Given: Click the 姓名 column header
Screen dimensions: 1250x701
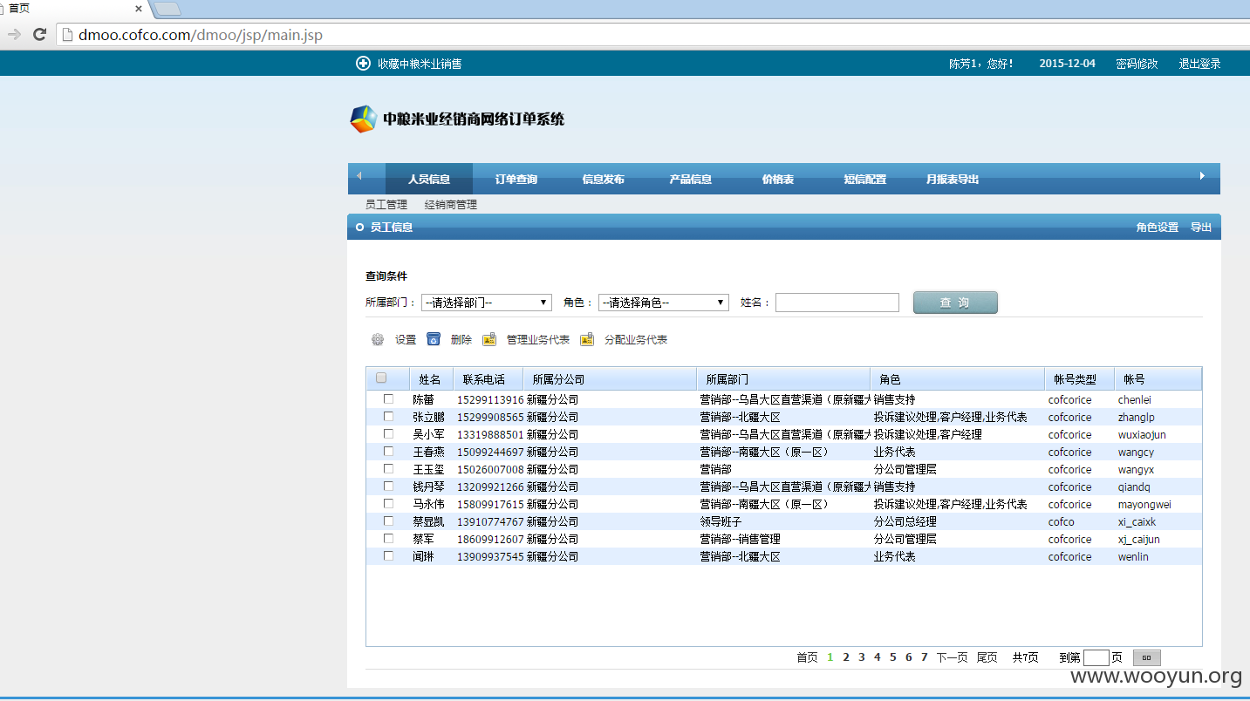Looking at the screenshot, I should (431, 379).
